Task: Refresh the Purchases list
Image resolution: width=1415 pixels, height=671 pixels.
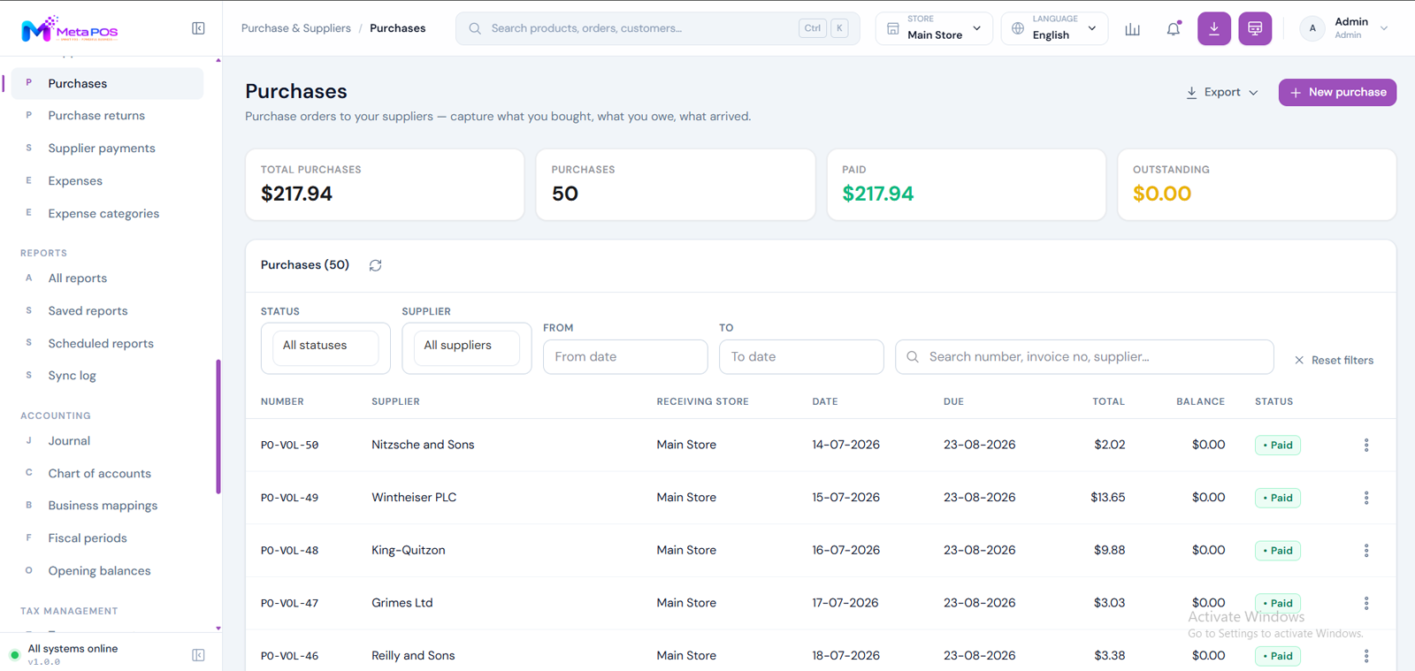Action: (375, 265)
